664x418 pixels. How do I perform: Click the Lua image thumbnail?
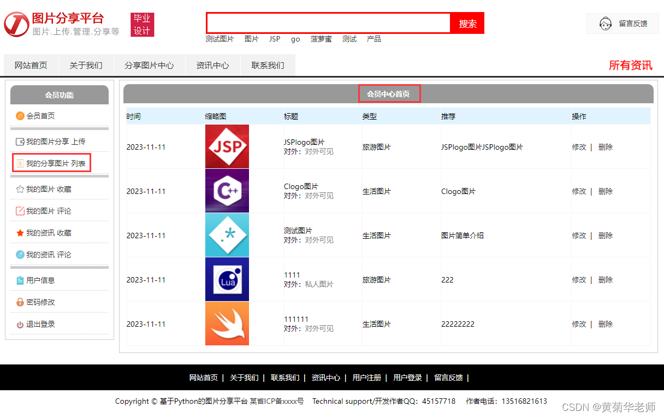click(x=227, y=279)
